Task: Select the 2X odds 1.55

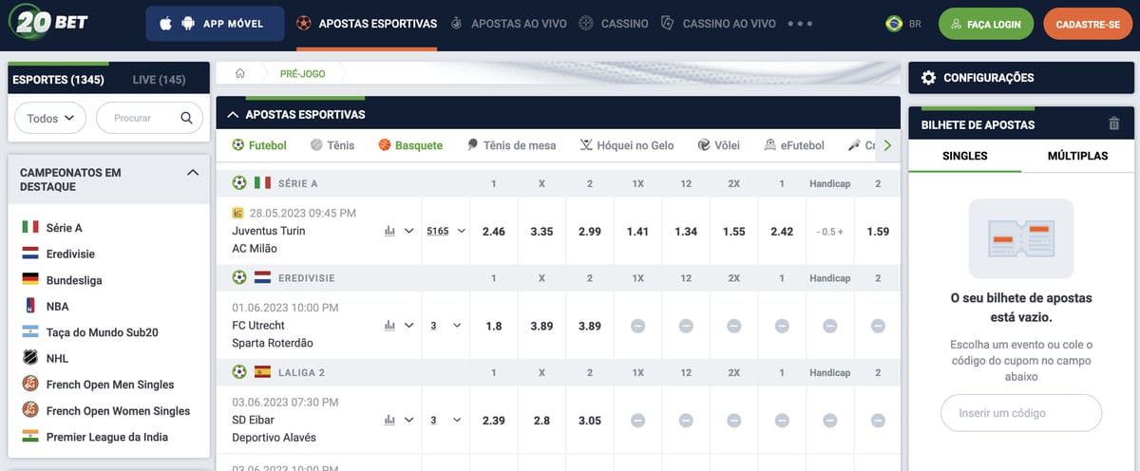Action: tap(733, 231)
